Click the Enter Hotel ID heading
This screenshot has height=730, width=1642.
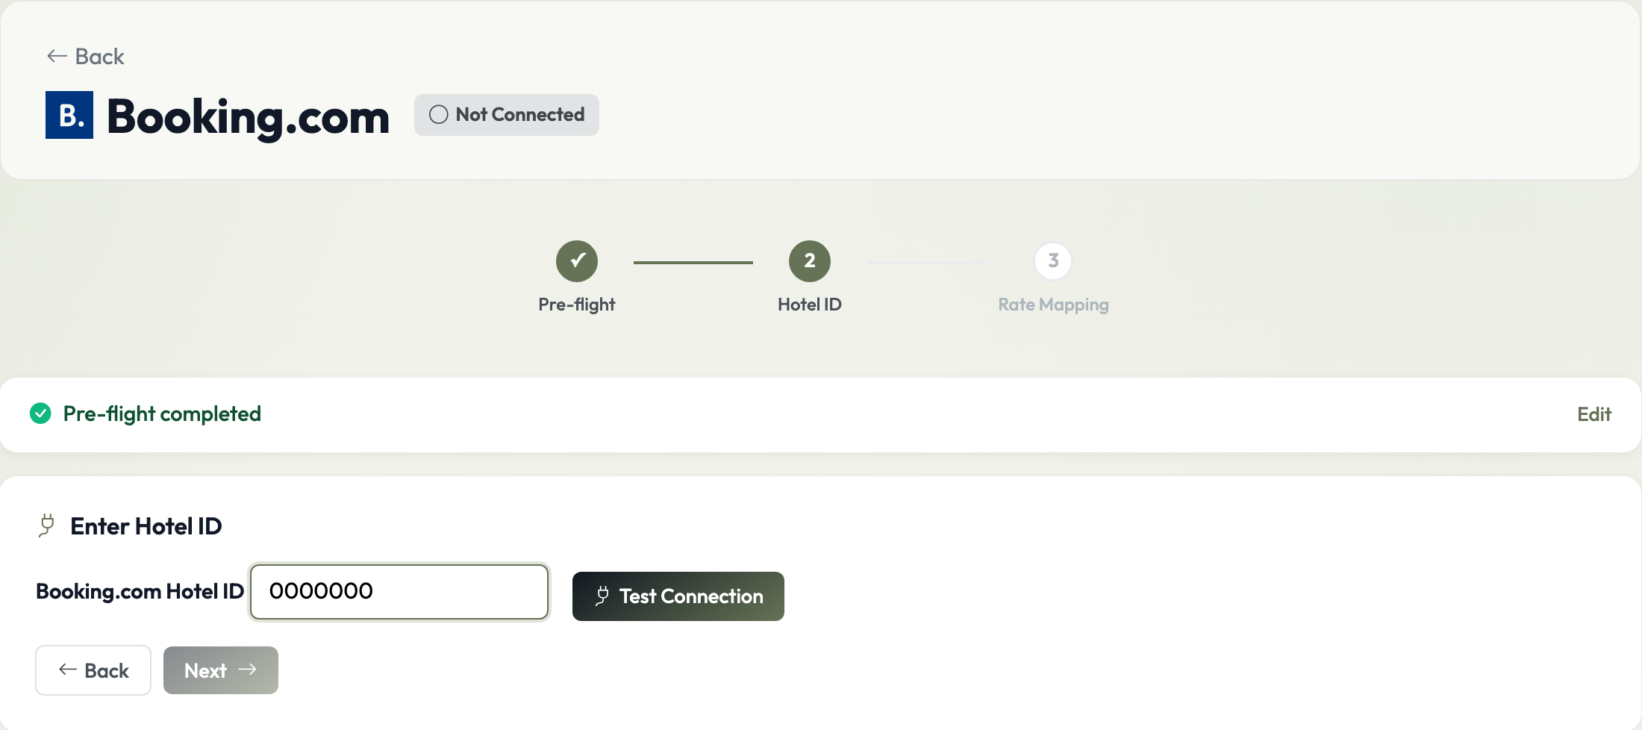[146, 526]
